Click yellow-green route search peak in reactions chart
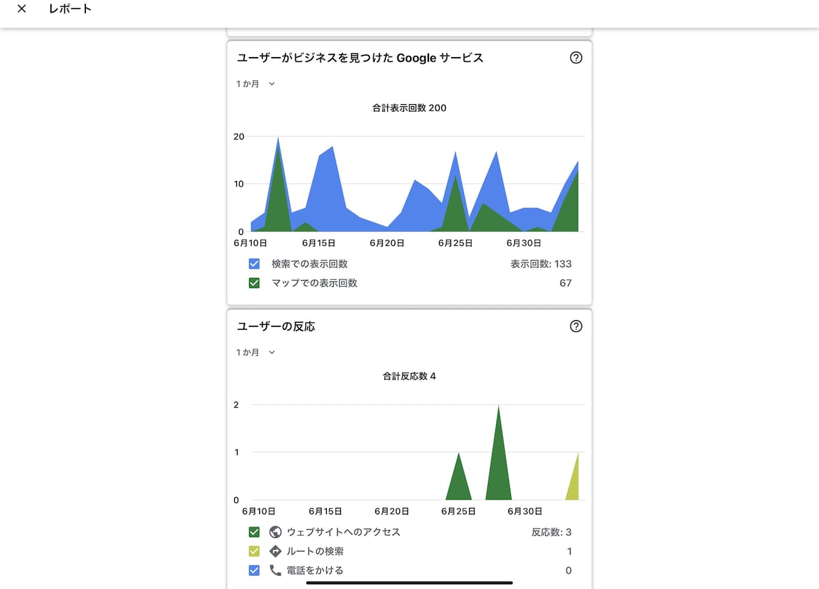This screenshot has width=819, height=589. [573, 484]
